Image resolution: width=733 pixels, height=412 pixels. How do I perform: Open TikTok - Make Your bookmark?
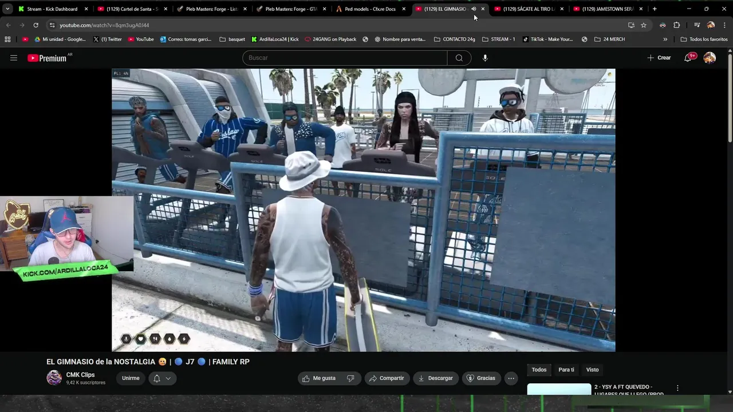547,39
